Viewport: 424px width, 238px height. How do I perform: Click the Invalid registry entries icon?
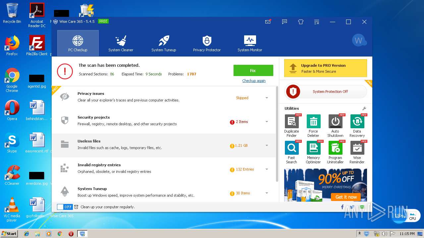64,168
